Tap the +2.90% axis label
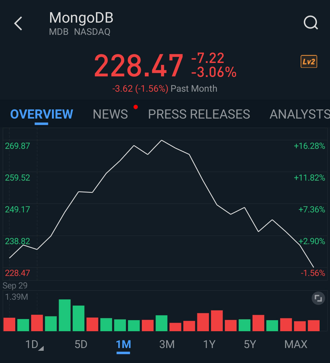The height and width of the screenshot is (363, 330). [x=312, y=241]
